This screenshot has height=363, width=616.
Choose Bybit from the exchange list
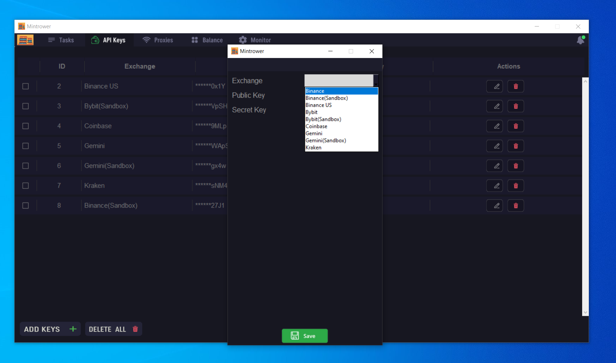click(311, 112)
